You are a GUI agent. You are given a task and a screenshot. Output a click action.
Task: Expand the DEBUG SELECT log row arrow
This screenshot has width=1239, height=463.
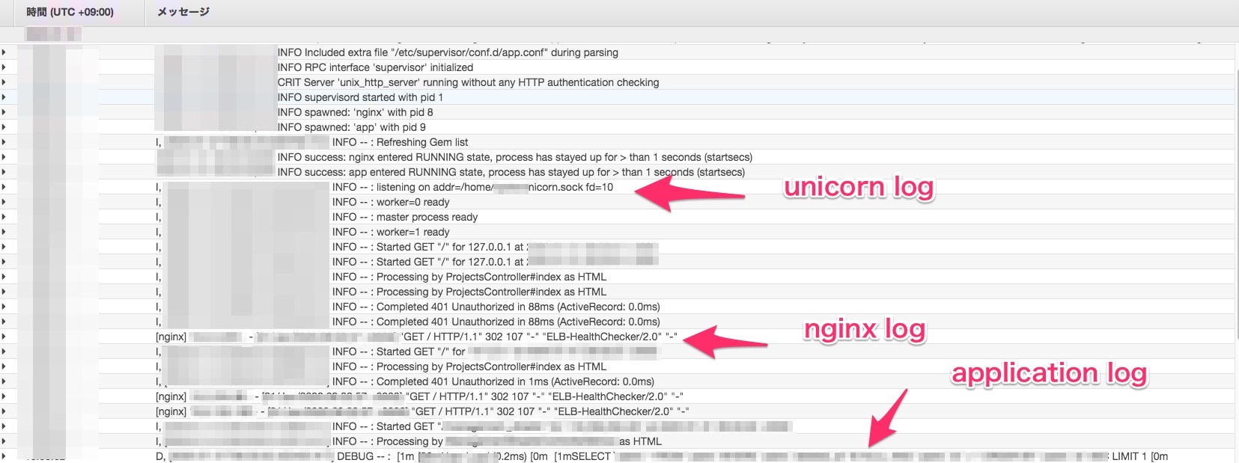[4, 456]
